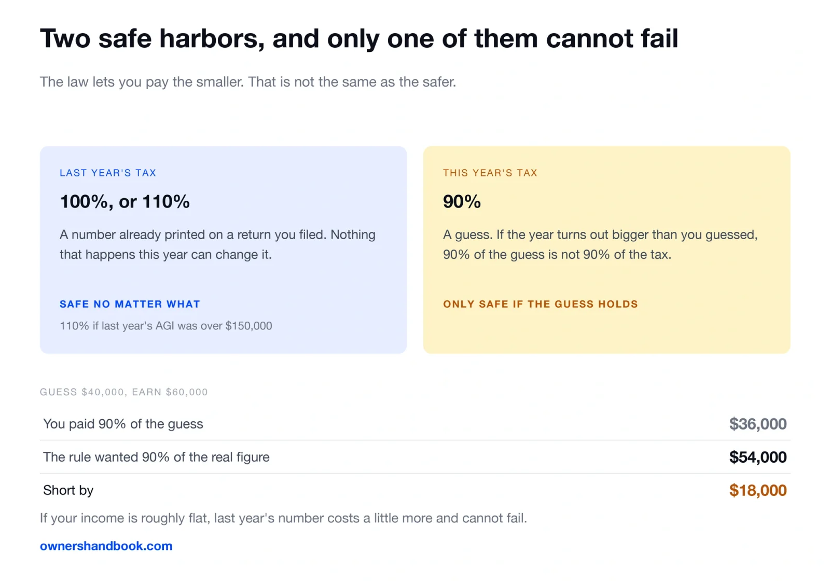Open the ownershandbook.com link
The width and height of the screenshot is (830, 581).
coord(106,546)
